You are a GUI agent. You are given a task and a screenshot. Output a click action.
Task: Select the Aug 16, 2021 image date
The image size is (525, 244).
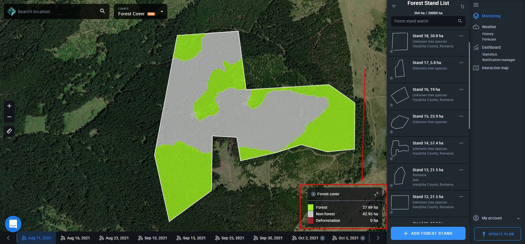75,238
